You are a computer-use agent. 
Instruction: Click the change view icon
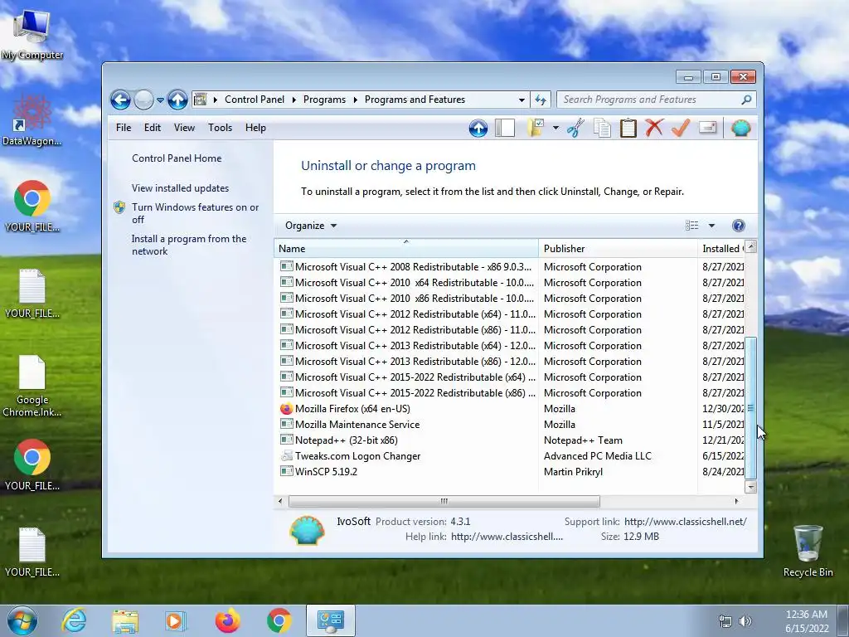point(692,226)
